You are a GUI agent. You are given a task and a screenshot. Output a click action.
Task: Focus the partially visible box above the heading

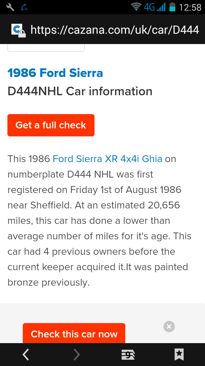pos(46,48)
